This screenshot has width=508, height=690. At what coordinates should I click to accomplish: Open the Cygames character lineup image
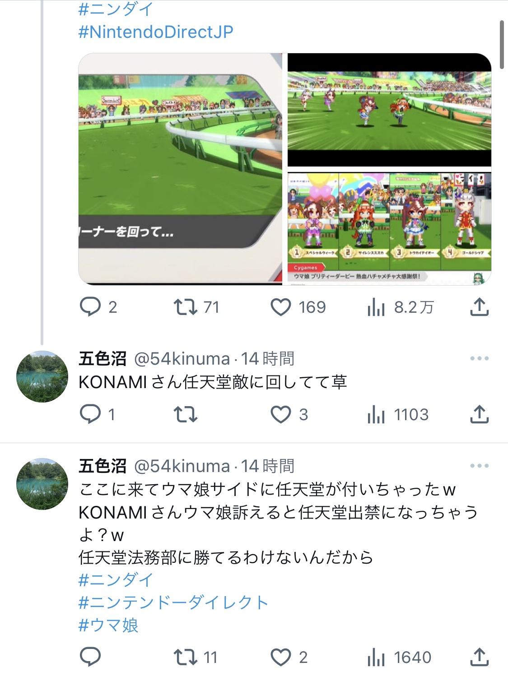tap(389, 228)
